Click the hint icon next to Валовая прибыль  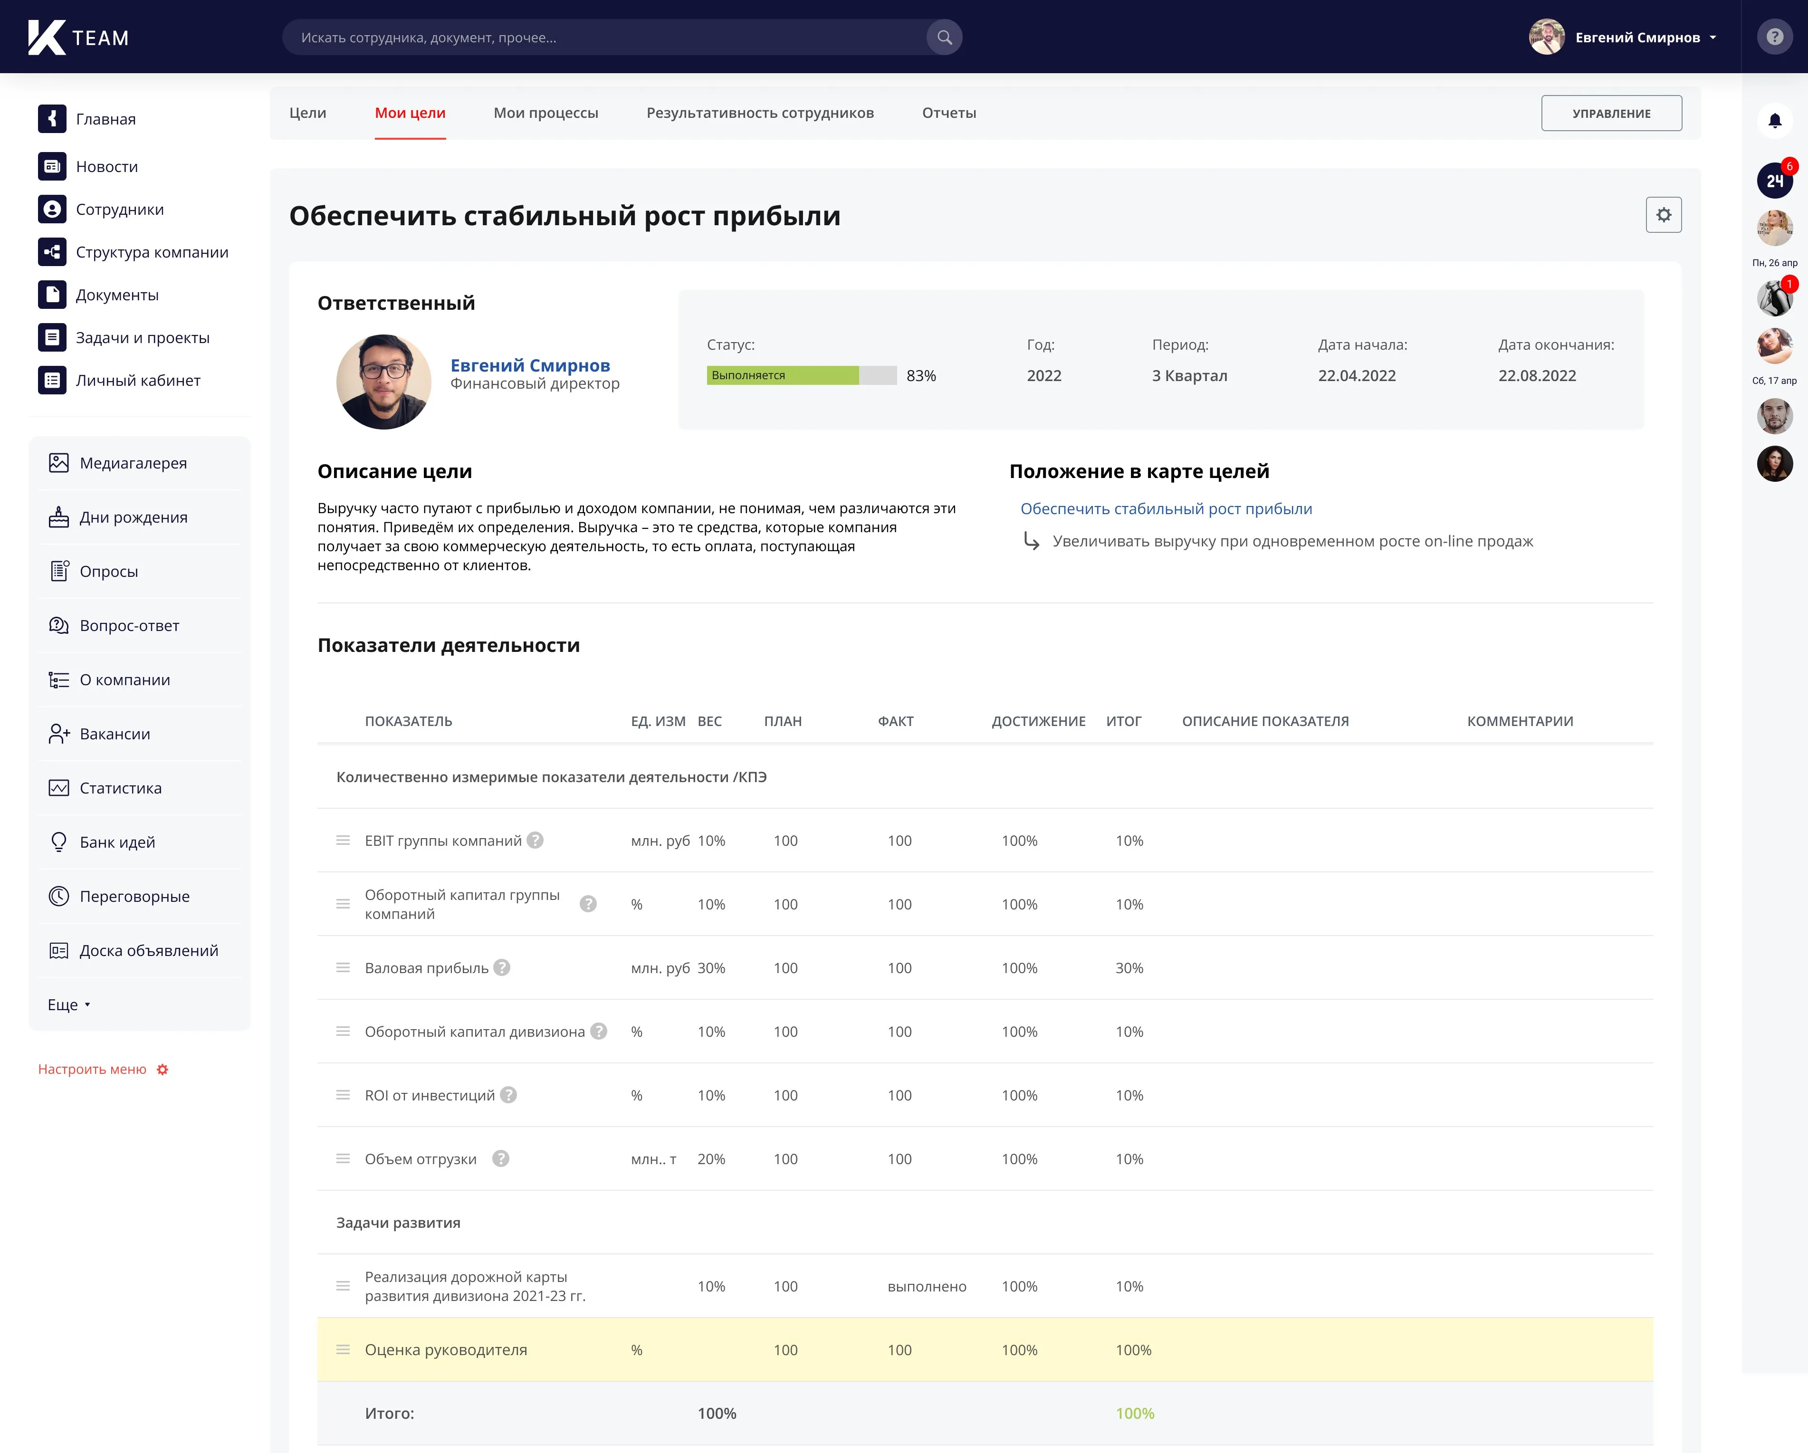coord(501,967)
